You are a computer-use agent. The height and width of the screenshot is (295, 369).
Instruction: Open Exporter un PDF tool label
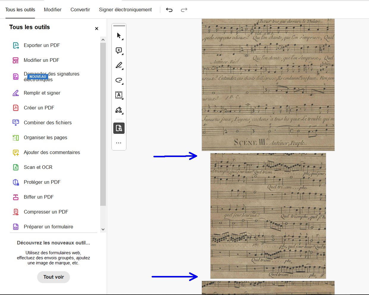click(42, 45)
